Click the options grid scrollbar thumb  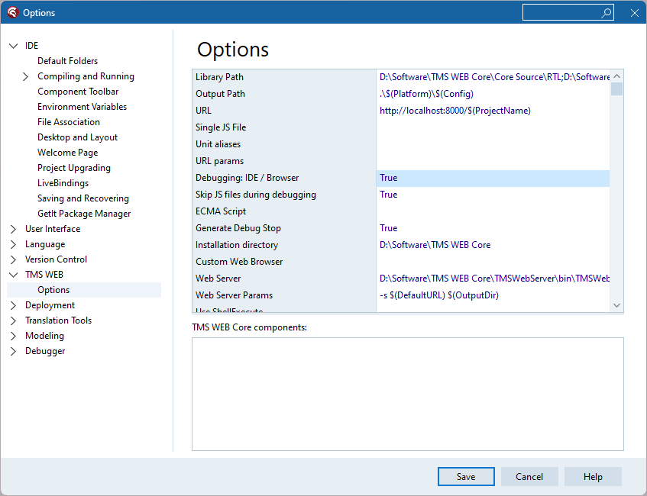pyautogui.click(x=617, y=89)
